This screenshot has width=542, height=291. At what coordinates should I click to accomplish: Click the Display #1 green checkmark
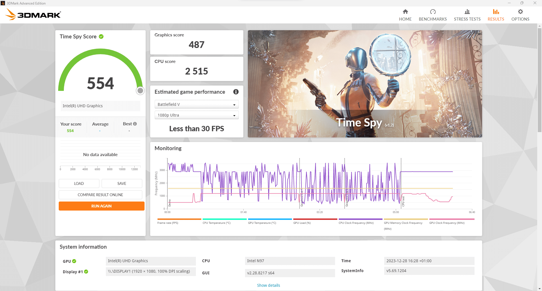[x=86, y=272]
